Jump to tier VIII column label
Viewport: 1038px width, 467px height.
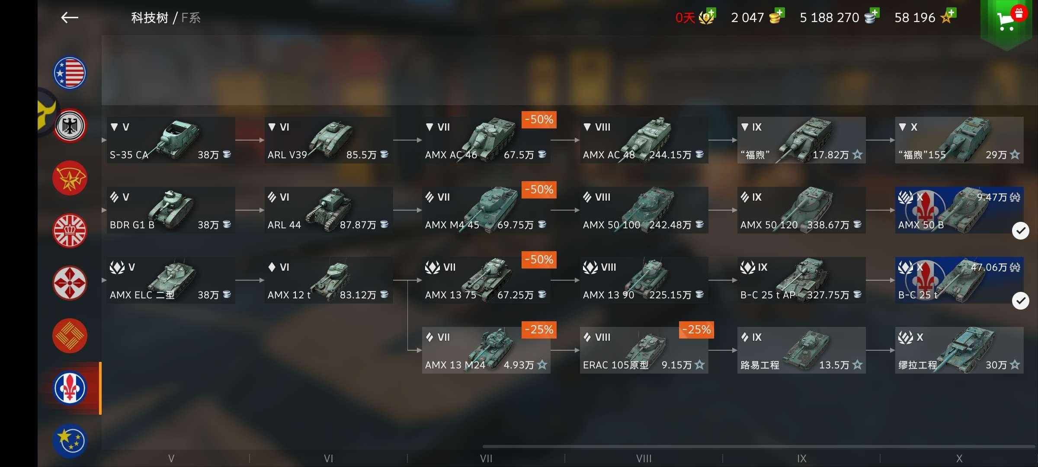(x=644, y=458)
